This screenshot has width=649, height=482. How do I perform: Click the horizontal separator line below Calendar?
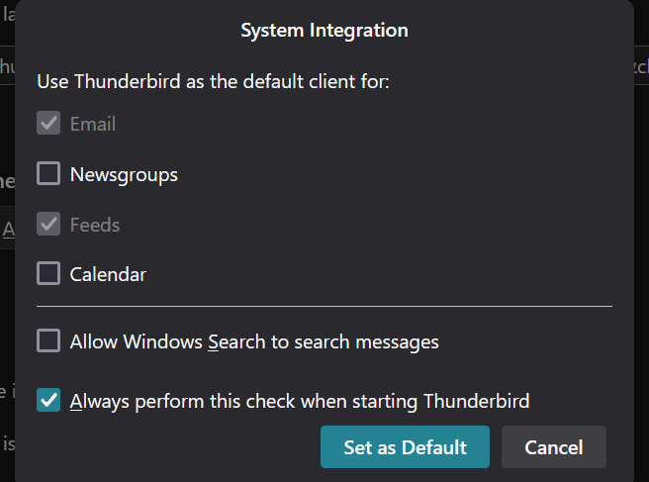pos(324,307)
